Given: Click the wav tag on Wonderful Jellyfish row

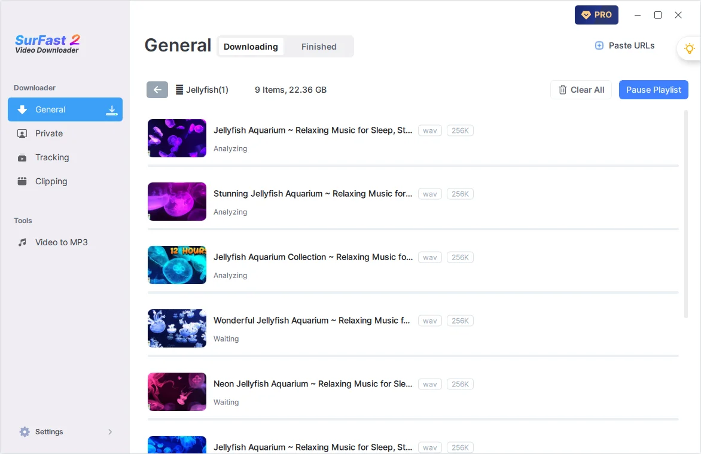Looking at the screenshot, I should (429, 321).
